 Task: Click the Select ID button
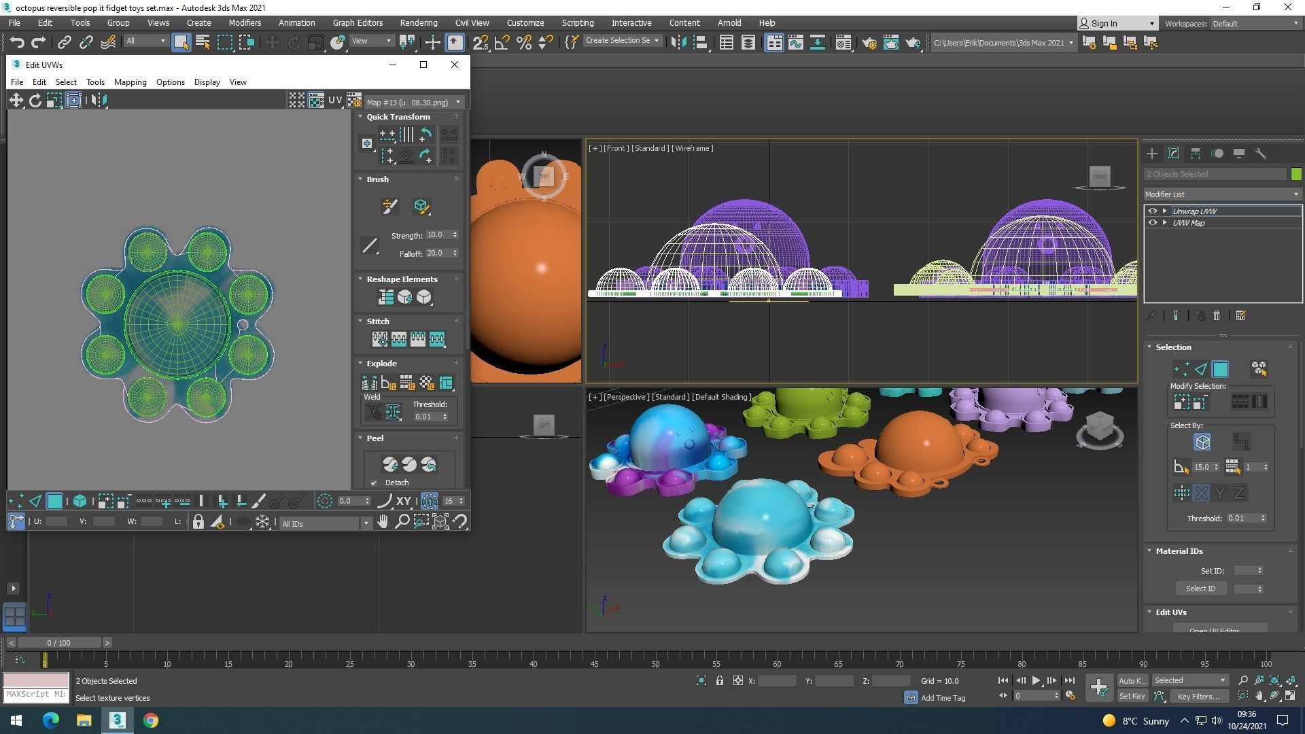1200,589
